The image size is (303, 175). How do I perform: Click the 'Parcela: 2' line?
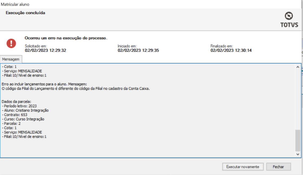point(11,123)
